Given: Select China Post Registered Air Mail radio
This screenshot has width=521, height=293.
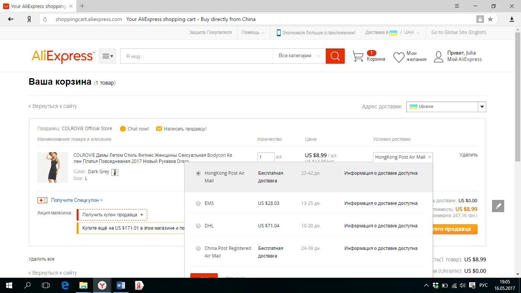Looking at the screenshot, I should tap(198, 248).
